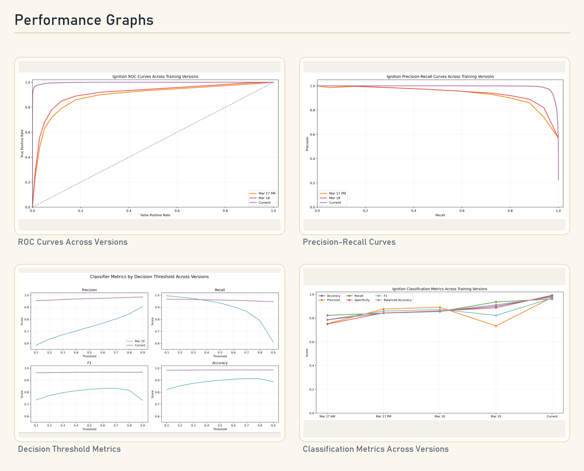
Task: Click the Classification Metrics Across Versions caption
Action: coord(376,449)
